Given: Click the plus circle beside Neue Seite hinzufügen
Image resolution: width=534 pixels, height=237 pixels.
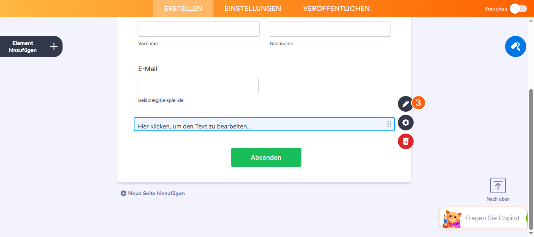Looking at the screenshot, I should pyautogui.click(x=124, y=193).
